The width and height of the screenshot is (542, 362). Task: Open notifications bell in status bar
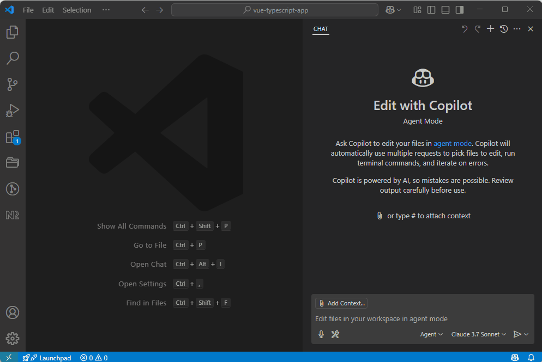(x=531, y=358)
